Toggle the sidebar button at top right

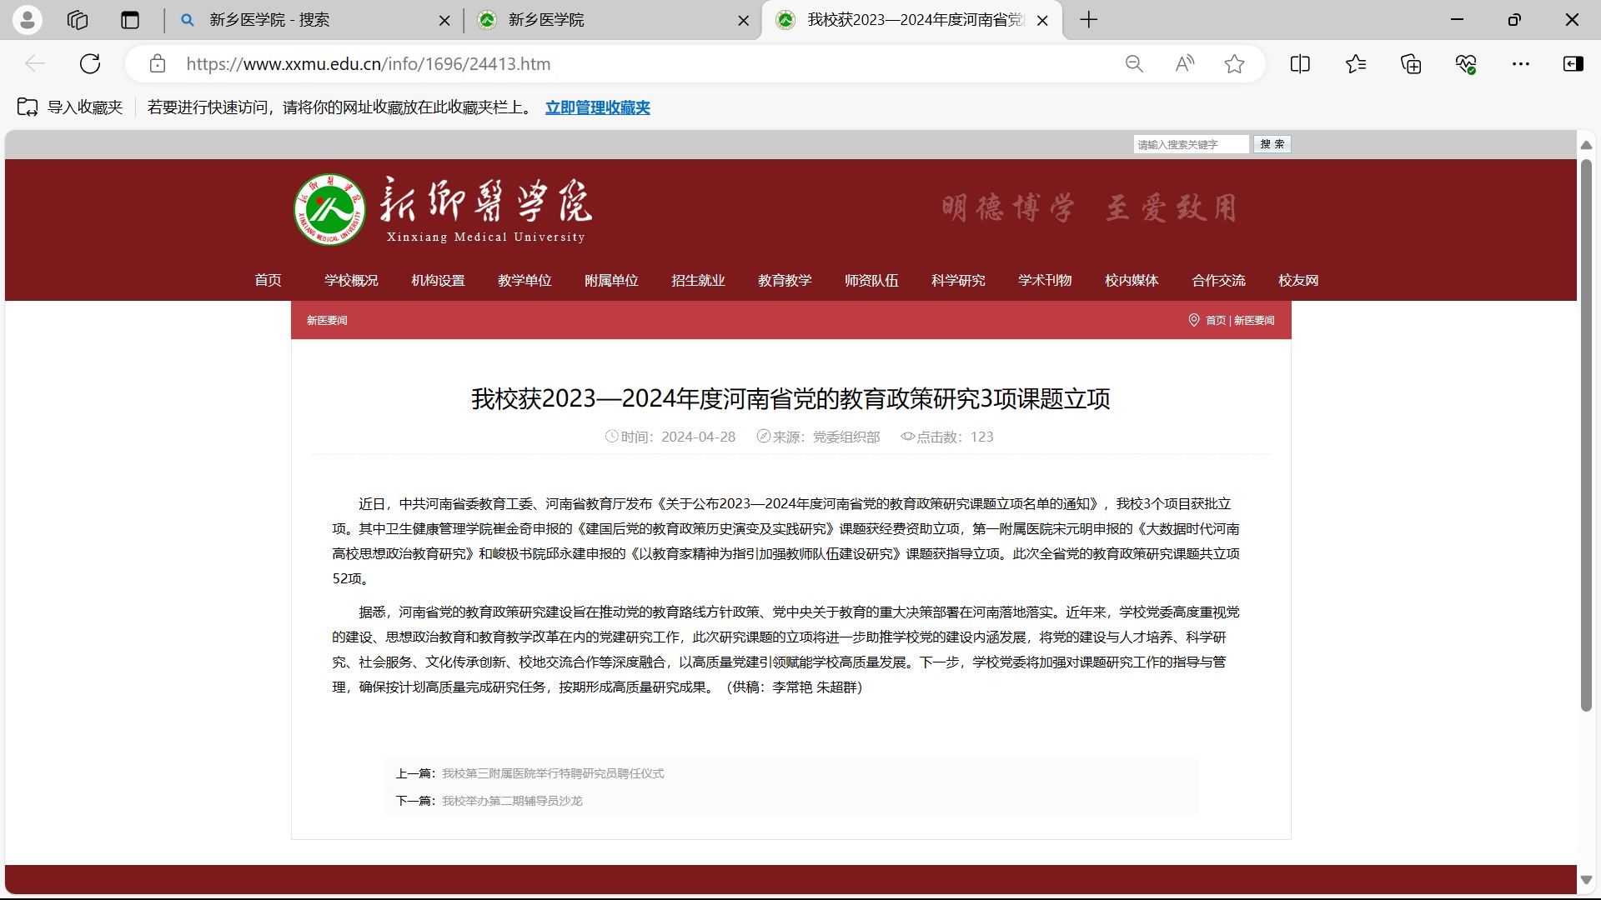pos(1573,64)
